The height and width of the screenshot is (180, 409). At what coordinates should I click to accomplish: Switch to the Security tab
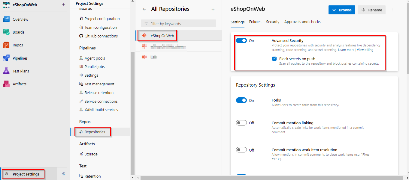click(273, 22)
